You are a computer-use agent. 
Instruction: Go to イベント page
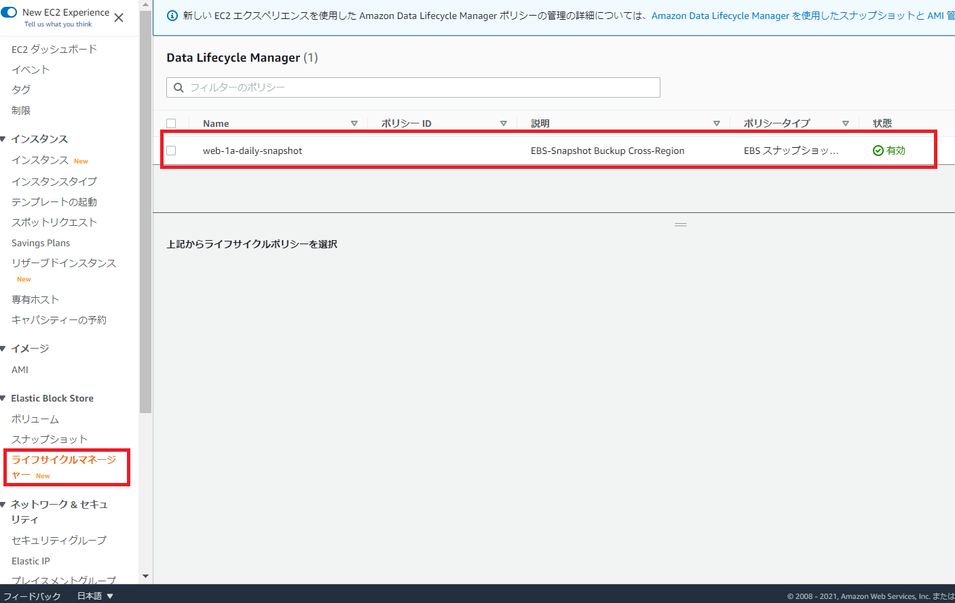31,70
